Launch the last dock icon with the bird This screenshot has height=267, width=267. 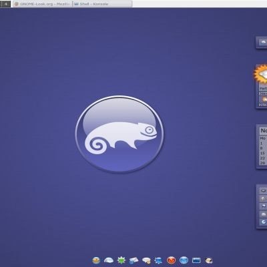pos(209,260)
